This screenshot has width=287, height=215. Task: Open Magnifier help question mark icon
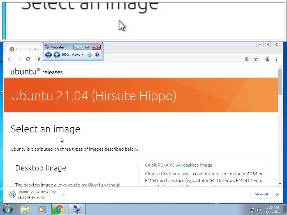[97, 55]
